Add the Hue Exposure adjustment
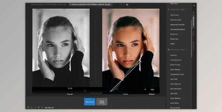Screen dimensions: 222x112 tap(175, 84)
